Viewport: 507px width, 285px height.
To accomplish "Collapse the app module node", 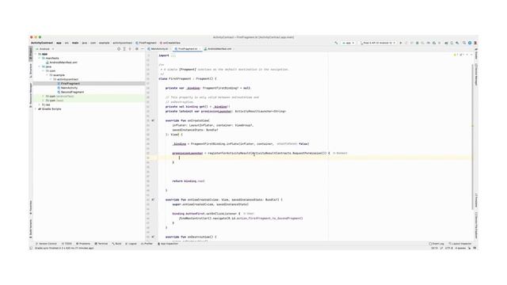I will click(x=36, y=54).
